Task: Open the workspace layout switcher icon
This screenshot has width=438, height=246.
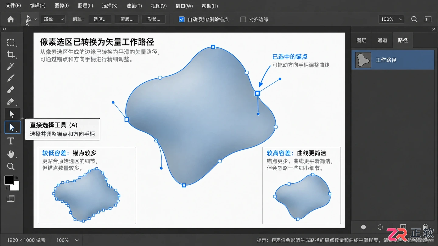Action: [428, 19]
